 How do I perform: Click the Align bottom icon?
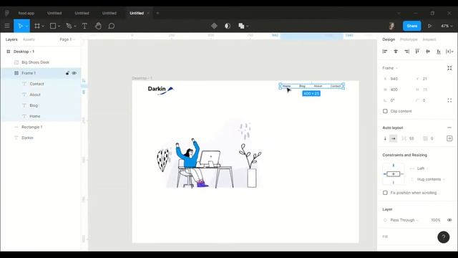[x=439, y=52]
